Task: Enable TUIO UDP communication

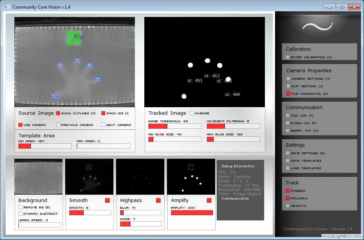Action: tap(288, 115)
